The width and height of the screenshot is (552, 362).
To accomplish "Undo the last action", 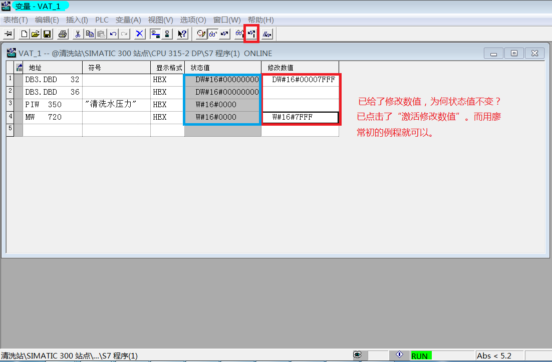I will pyautogui.click(x=113, y=34).
